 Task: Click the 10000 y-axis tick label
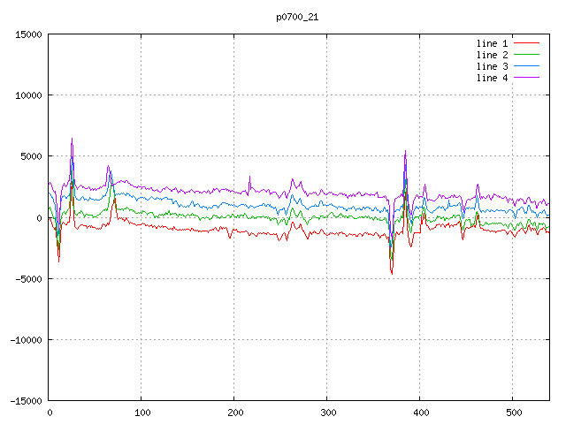pos(27,95)
